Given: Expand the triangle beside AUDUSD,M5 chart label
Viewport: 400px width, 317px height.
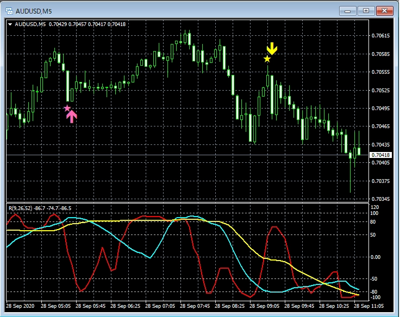Looking at the screenshot, I should click(10, 24).
